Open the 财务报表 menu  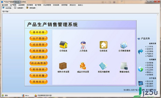[56, 5]
